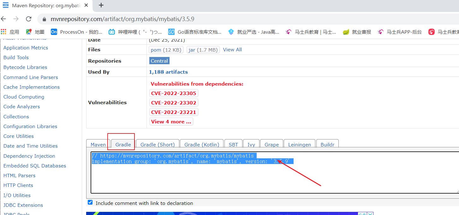Open Core Utilities category
The image size is (459, 215).
pyautogui.click(x=19, y=136)
